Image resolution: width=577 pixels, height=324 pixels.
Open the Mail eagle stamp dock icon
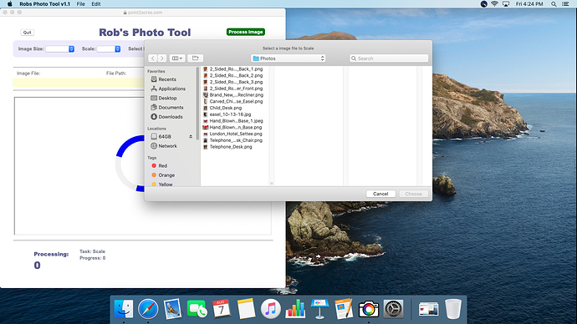pyautogui.click(x=172, y=309)
